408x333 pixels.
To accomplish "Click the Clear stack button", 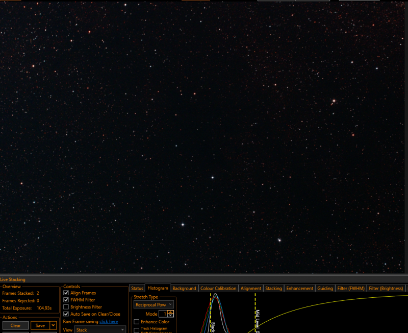I will coord(16,325).
